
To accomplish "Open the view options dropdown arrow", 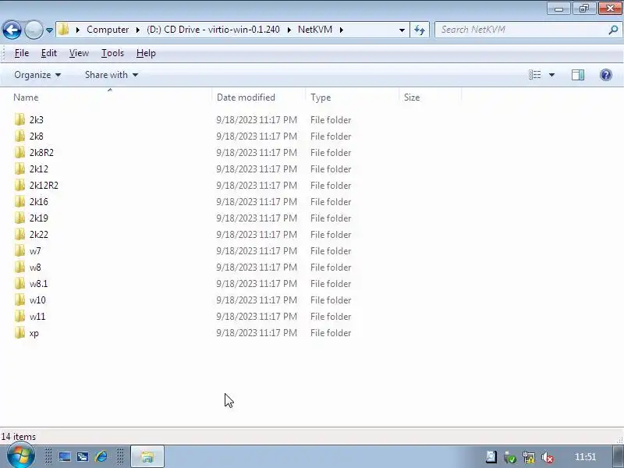I will coord(551,75).
